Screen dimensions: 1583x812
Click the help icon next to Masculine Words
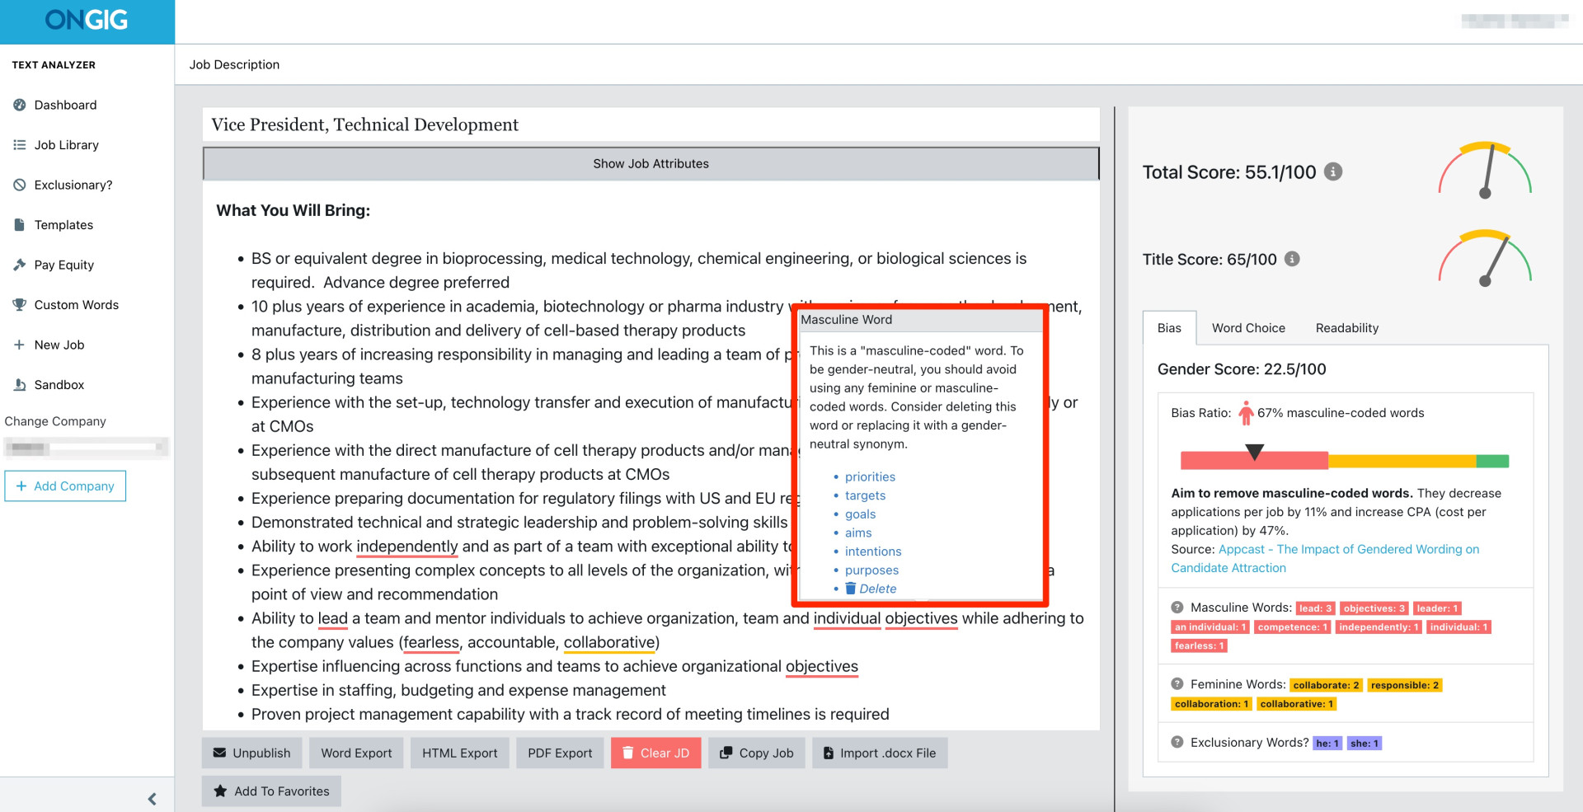click(x=1177, y=607)
